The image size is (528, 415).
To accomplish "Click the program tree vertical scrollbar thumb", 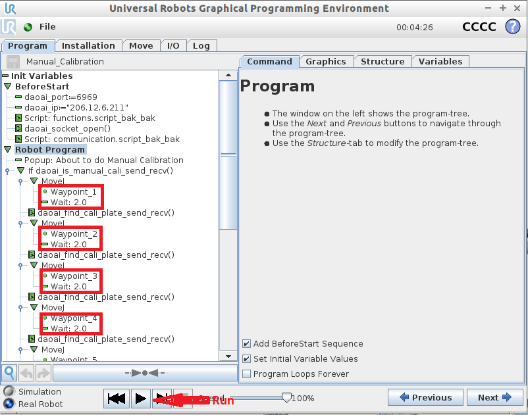I will click(228, 155).
